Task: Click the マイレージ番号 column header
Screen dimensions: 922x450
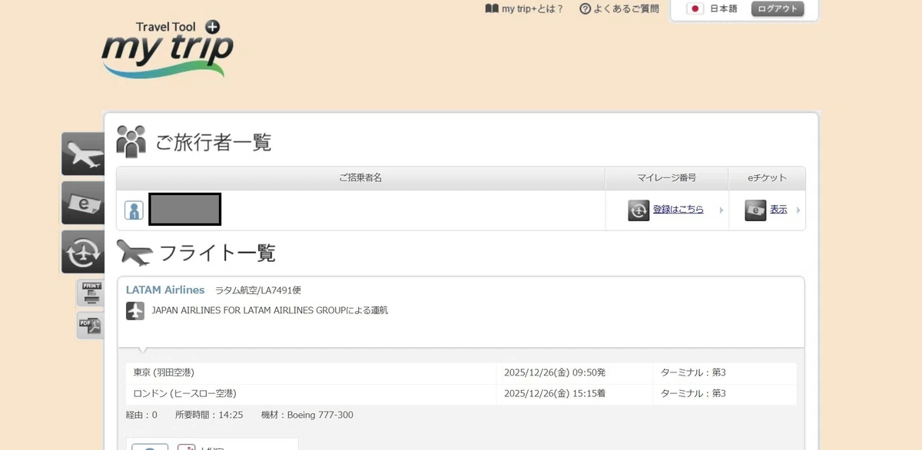Action: coord(667,178)
